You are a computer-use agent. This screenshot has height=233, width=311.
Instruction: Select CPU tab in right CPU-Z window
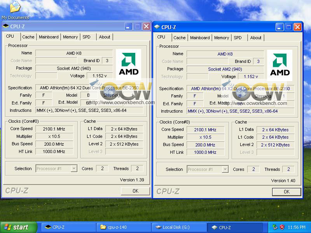coord(162,37)
